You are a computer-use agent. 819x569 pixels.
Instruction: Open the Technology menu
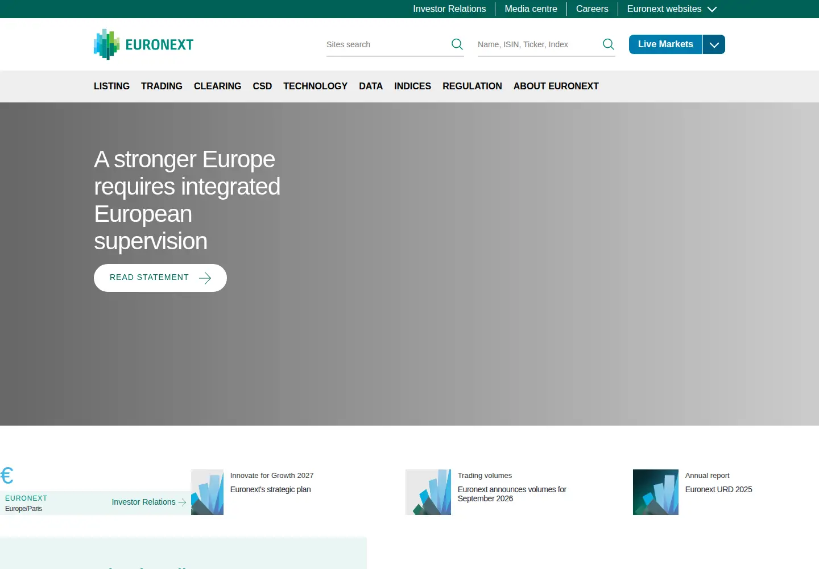315,86
